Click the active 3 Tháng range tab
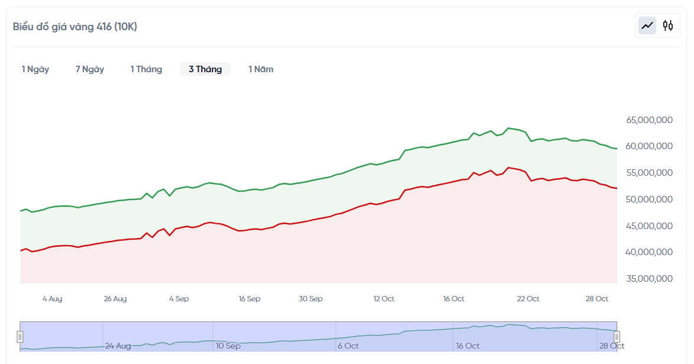This screenshot has height=364, width=694. (x=205, y=69)
